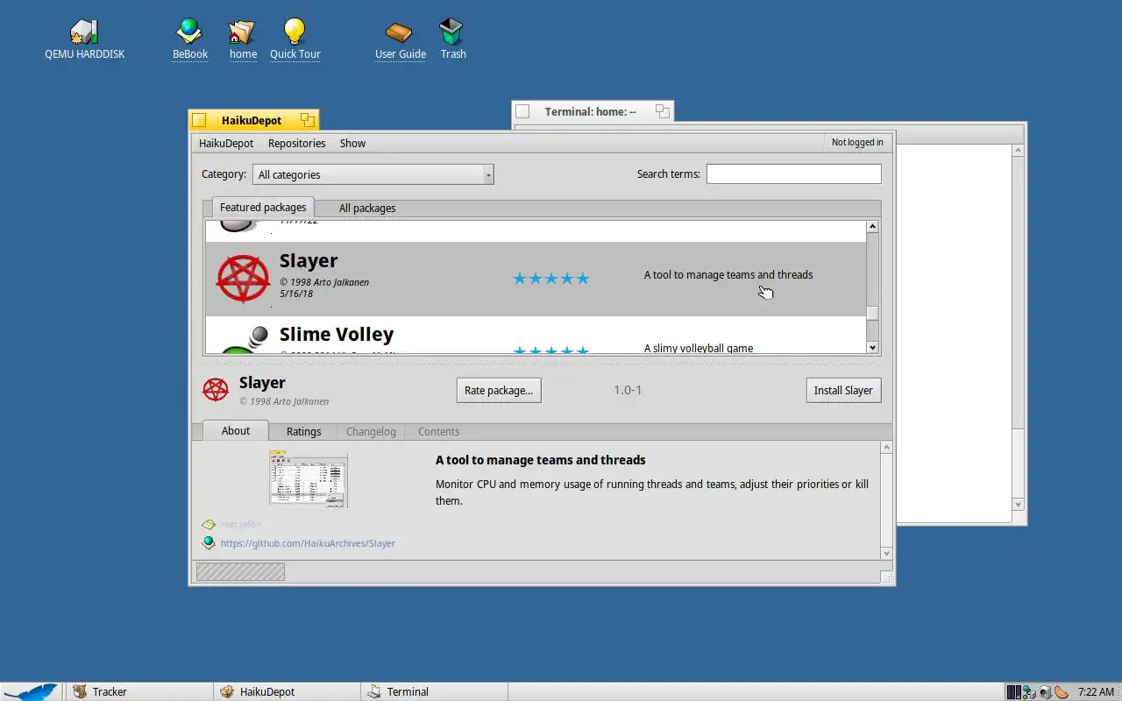Click the HaikuDepot window zoom icon in title tab
1122x701 pixels.
[x=307, y=120]
